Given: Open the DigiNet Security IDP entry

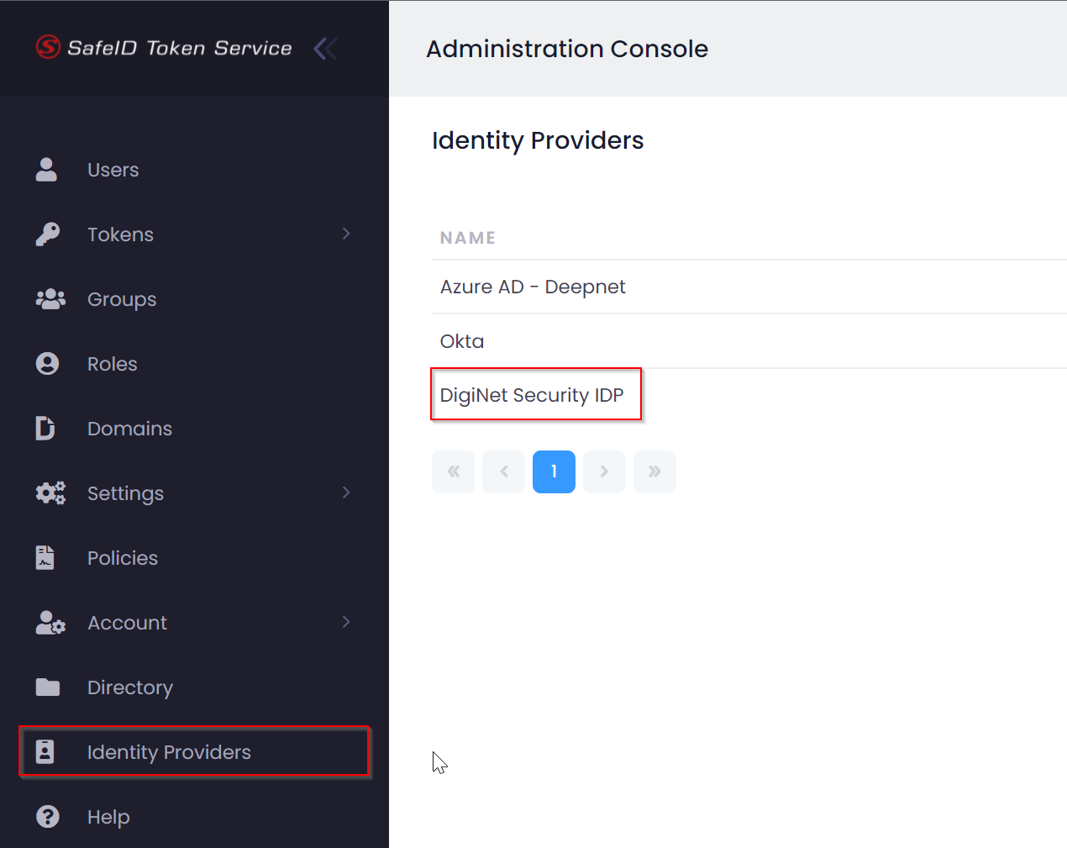Looking at the screenshot, I should (532, 395).
